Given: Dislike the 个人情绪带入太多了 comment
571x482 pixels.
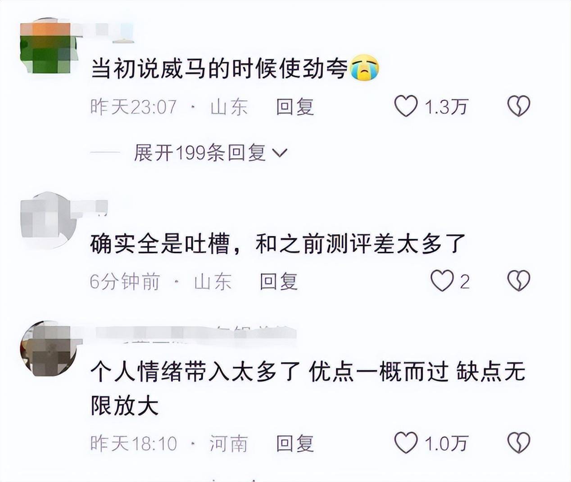Looking at the screenshot, I should [x=519, y=443].
